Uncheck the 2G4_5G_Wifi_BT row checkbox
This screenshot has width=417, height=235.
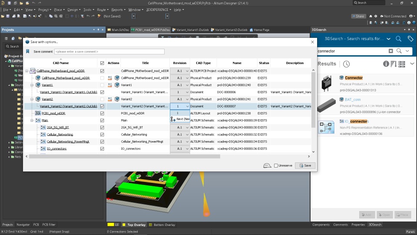coord(102,128)
